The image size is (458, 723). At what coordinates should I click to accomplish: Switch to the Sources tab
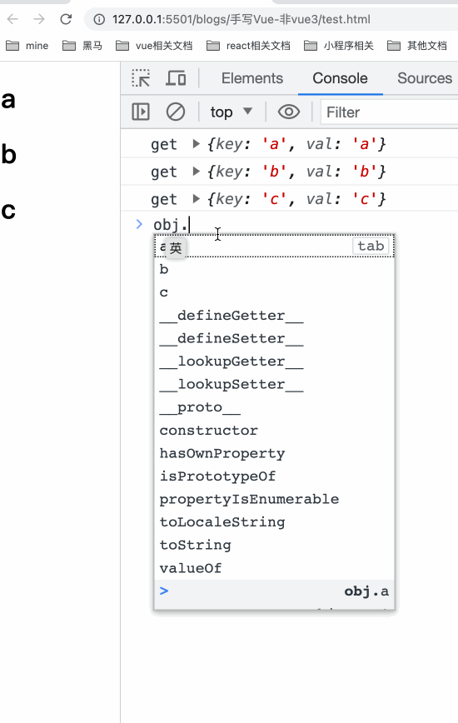(425, 78)
